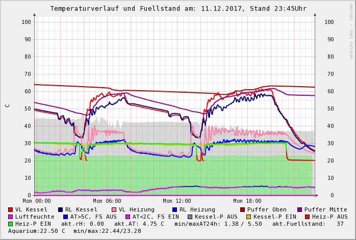Click the purple Puffer Mitte legend swatch
Image resolution: width=356 pixels, height=240 pixels.
pos(299,209)
